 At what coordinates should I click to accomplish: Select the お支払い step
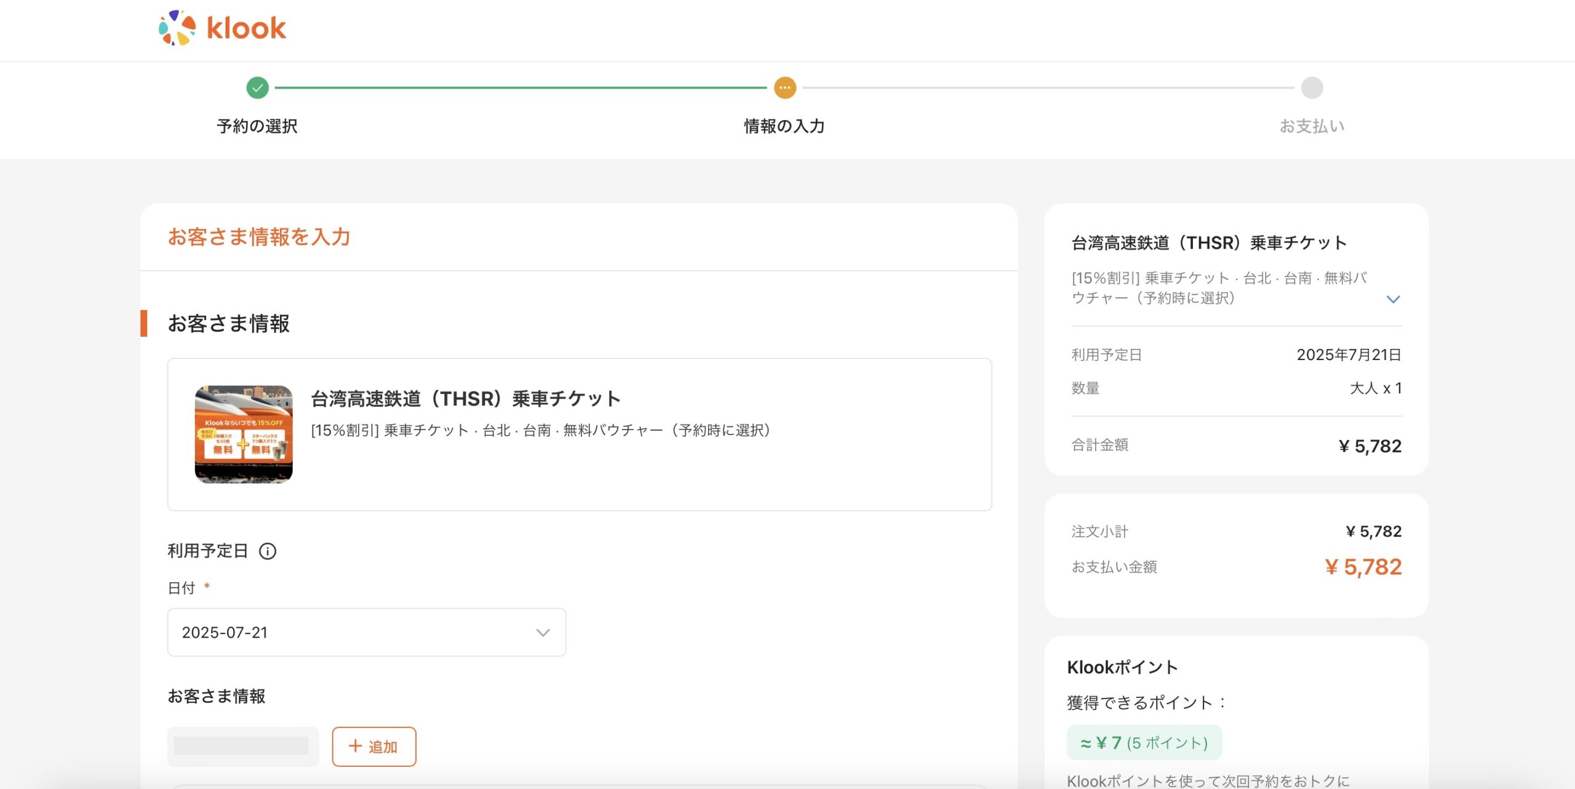pyautogui.click(x=1312, y=126)
